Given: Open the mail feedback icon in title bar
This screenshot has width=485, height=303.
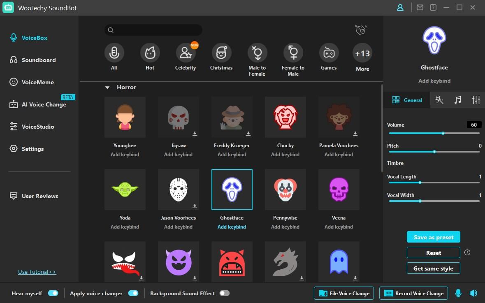Looking at the screenshot, I should pos(420,7).
